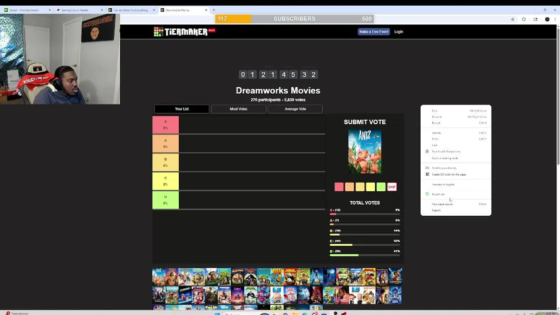Viewport: 560px width, 315px height.
Task: Open a new browser tab
Action: pos(214,10)
